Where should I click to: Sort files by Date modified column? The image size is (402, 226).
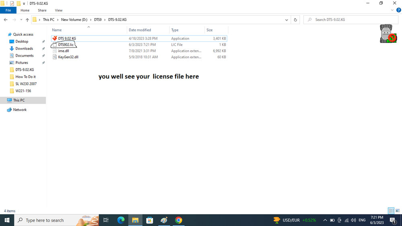coord(139,30)
